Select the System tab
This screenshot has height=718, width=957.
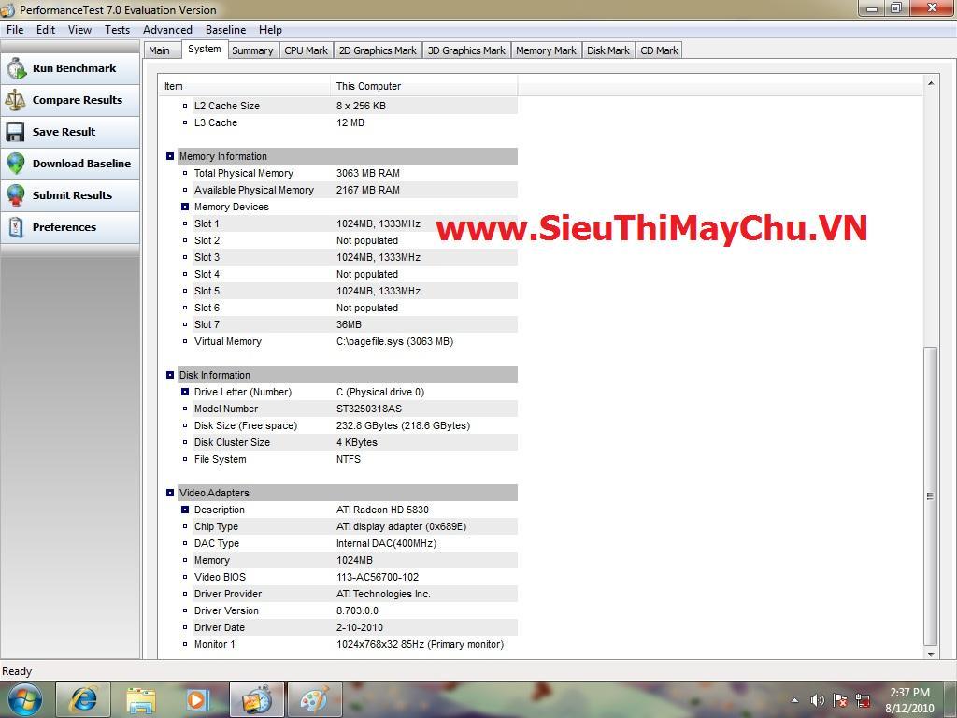[x=205, y=50]
